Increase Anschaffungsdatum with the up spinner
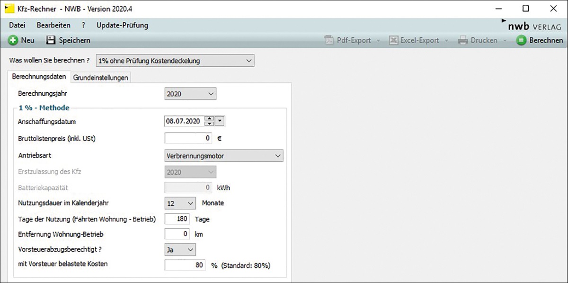Image resolution: width=568 pixels, height=283 pixels. (209, 119)
